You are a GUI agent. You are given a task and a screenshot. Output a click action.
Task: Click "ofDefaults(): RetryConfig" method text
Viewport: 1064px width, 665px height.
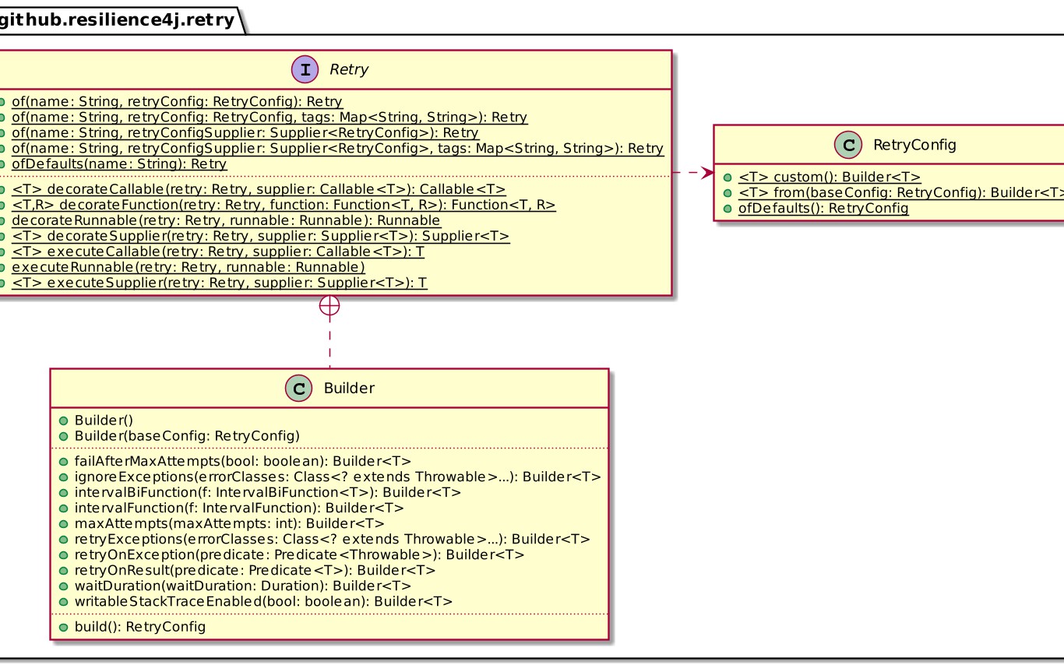[x=823, y=209]
